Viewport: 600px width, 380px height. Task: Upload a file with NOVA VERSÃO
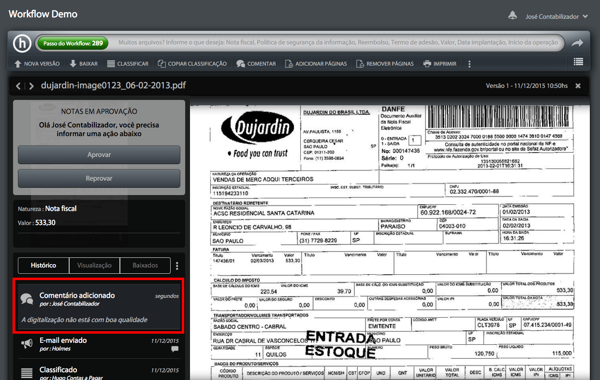pyautogui.click(x=37, y=63)
